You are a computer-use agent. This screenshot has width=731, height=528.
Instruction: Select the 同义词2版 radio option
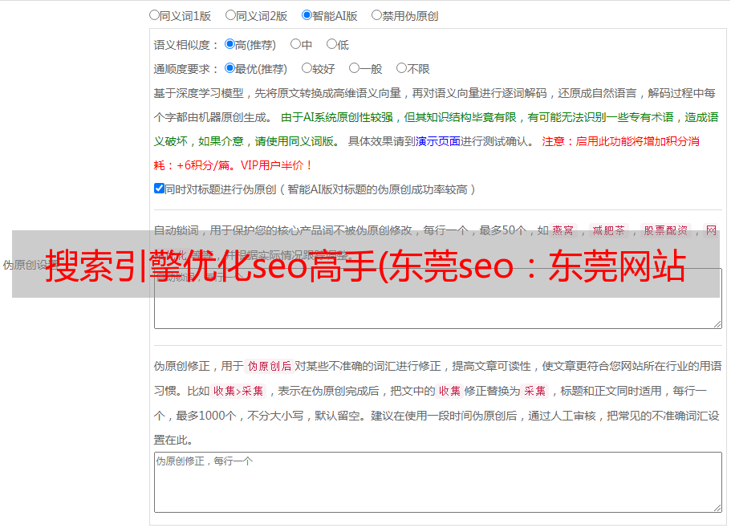click(x=230, y=15)
